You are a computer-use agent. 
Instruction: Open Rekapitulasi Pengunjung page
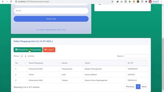[x=28, y=50]
